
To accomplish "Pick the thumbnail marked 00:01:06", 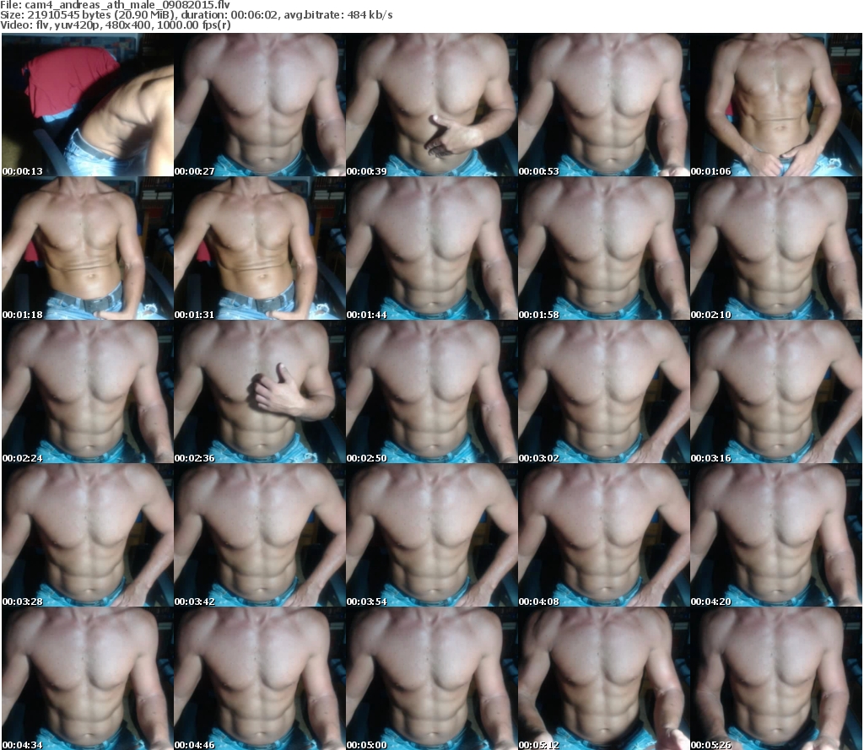I will (x=776, y=105).
